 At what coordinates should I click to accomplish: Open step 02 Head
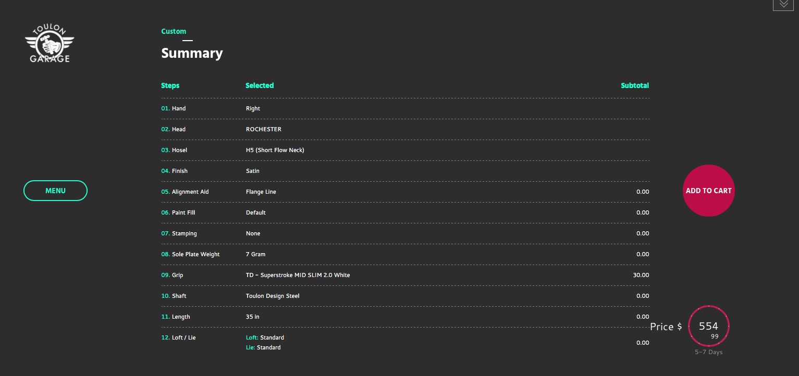coord(174,129)
